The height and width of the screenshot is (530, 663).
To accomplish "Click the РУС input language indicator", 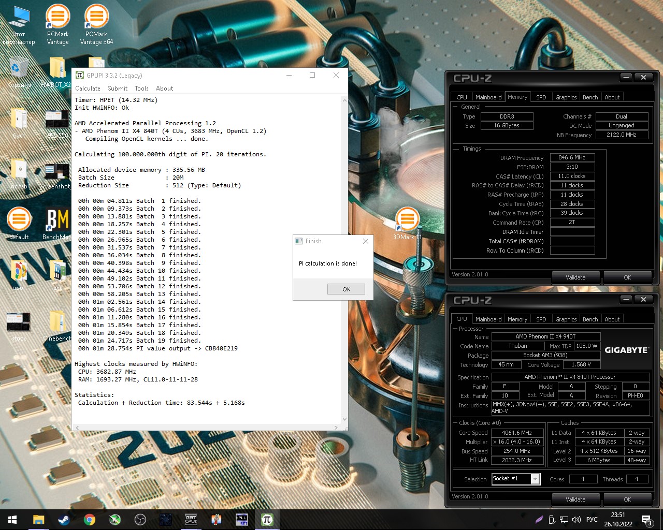I will click(592, 520).
